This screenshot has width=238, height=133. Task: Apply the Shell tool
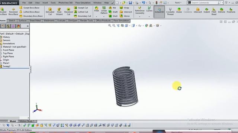(113, 16)
